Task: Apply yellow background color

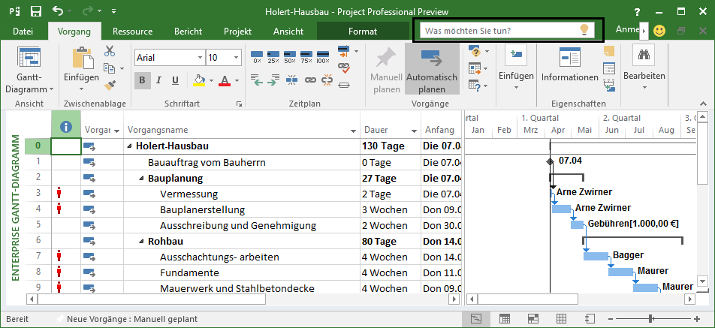Action: [199, 81]
